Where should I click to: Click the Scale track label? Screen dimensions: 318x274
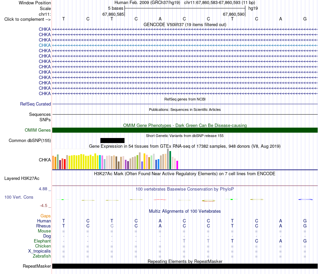coord(45,8)
